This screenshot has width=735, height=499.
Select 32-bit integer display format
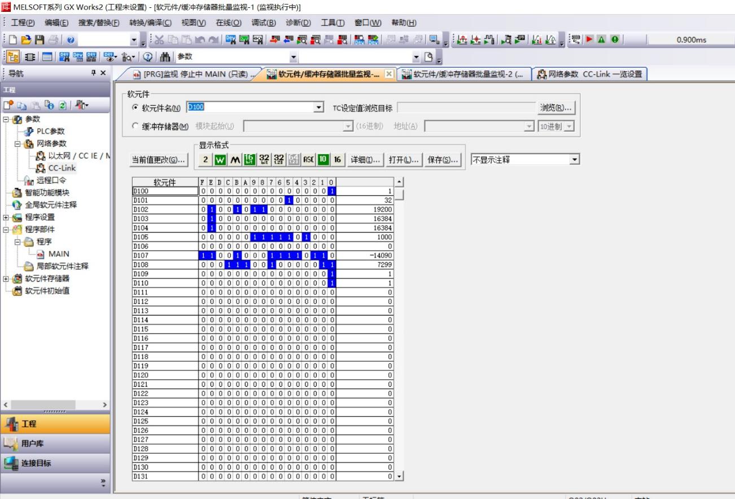pos(263,160)
